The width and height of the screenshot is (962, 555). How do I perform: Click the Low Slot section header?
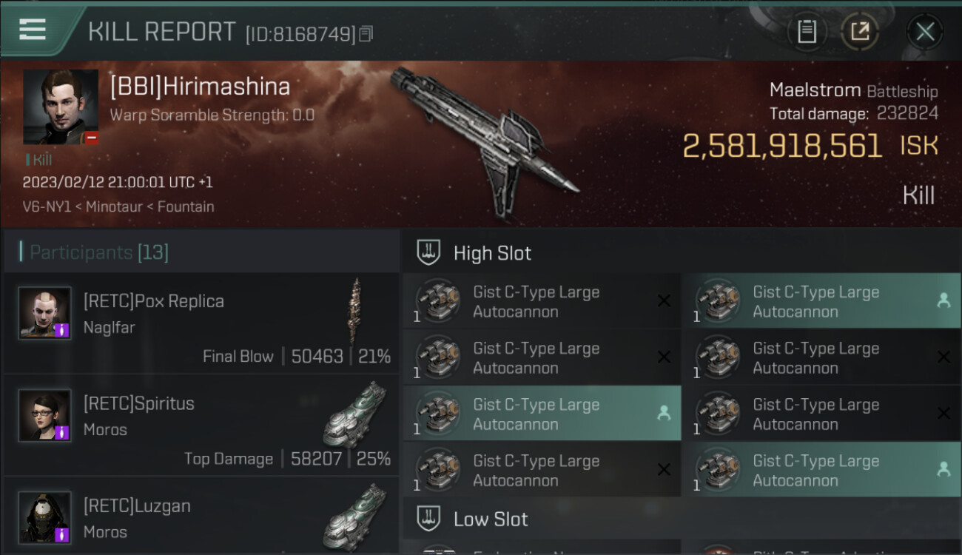pos(491,519)
